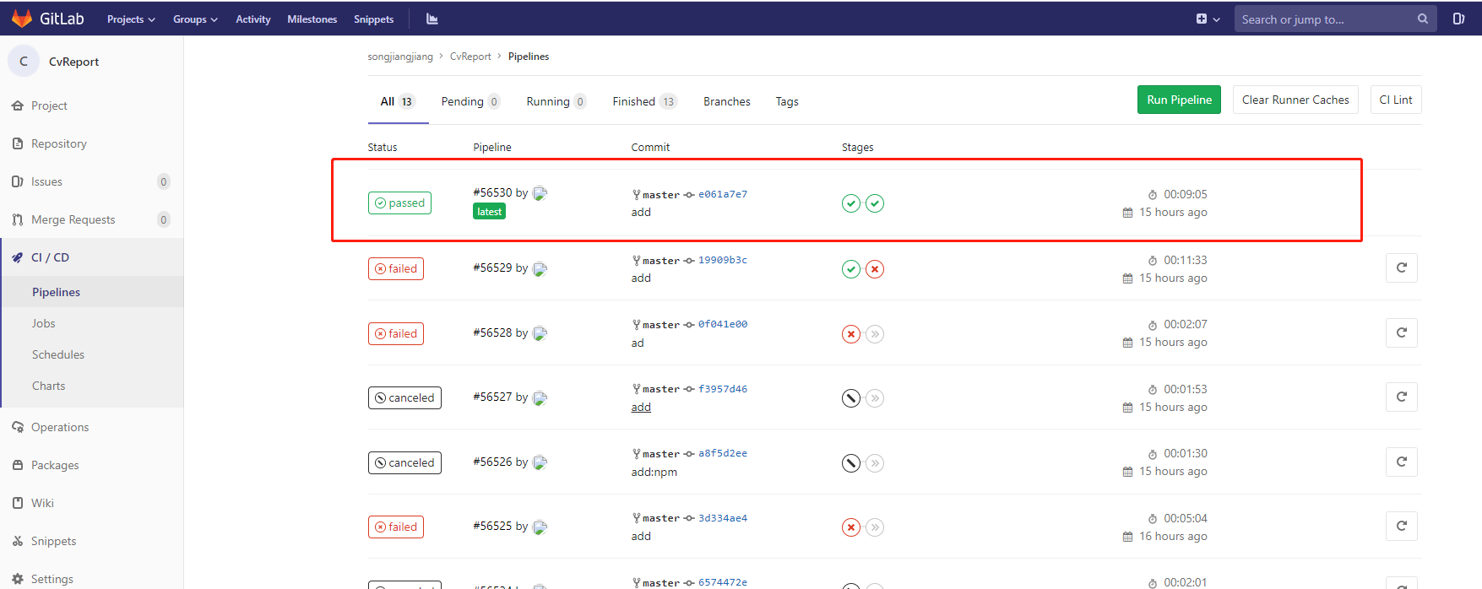Open commit 19909b3c link
The image size is (1482, 589).
coord(723,260)
